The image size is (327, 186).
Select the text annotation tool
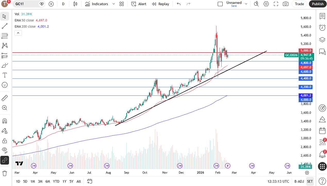[4, 75]
